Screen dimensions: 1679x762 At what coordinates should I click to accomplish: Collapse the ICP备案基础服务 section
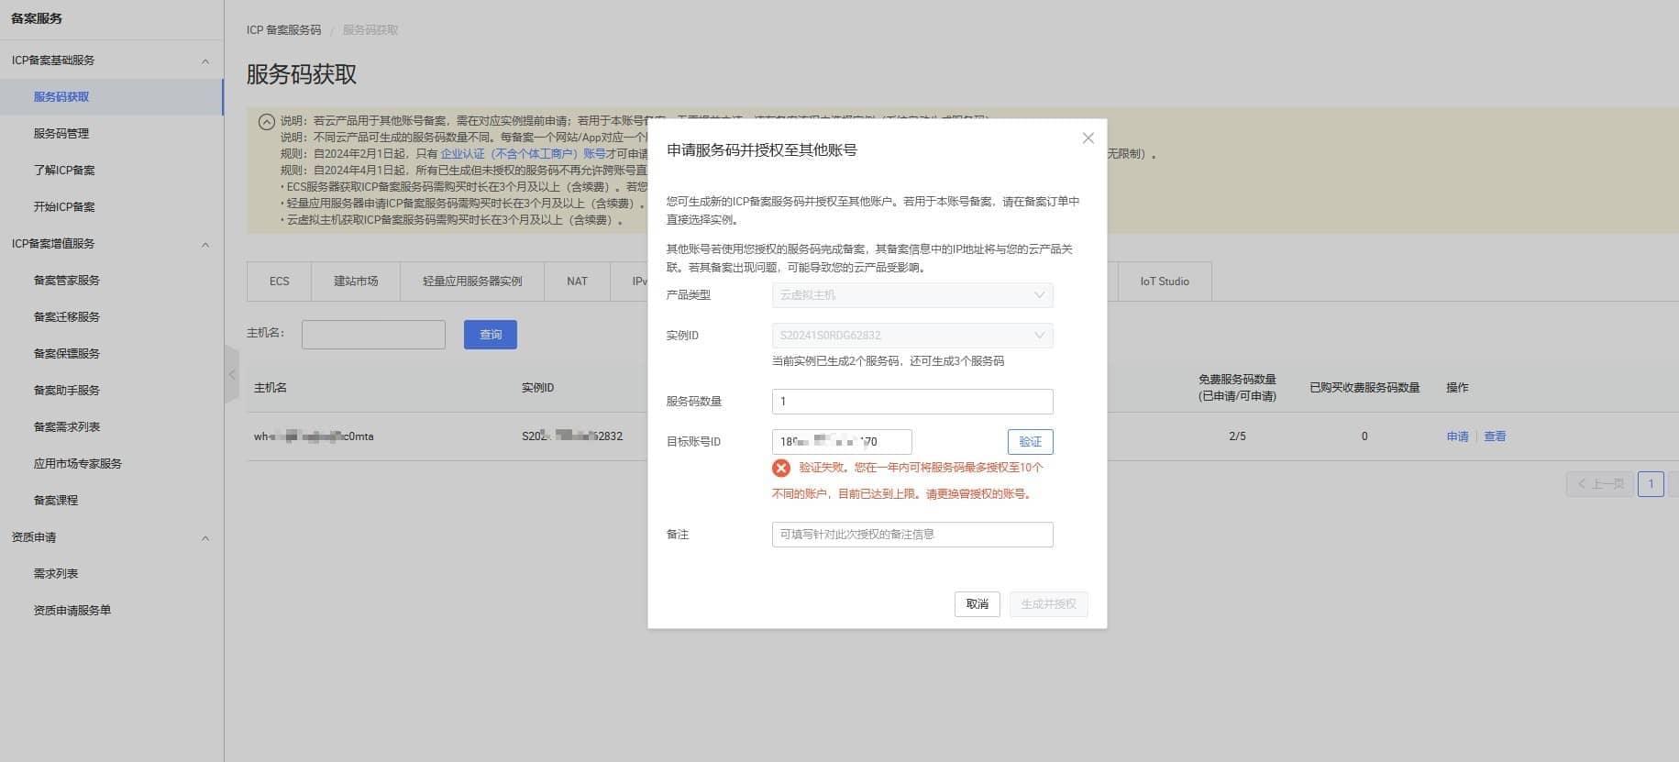click(204, 61)
